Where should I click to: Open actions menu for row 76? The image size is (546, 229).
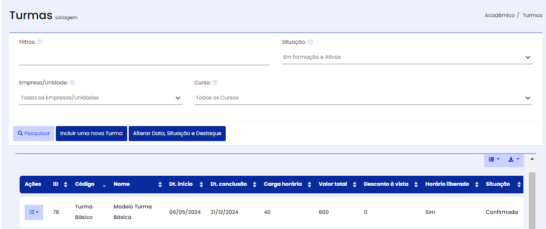pyautogui.click(x=34, y=212)
